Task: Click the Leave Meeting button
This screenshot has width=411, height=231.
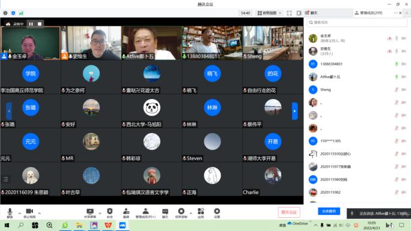Action: click(289, 212)
